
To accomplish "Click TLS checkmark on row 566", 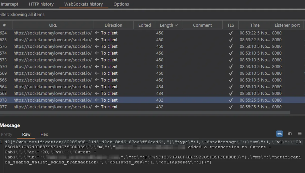I will pos(231,80).
